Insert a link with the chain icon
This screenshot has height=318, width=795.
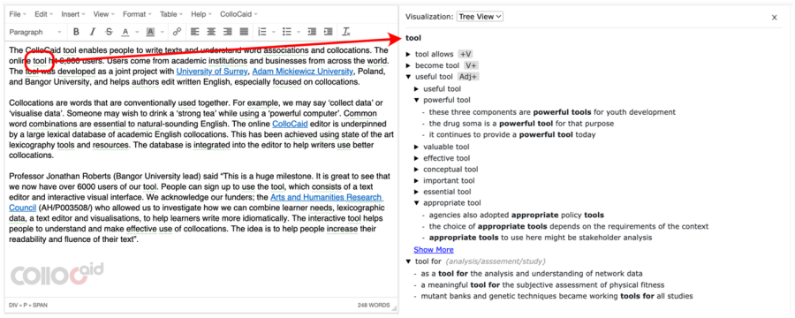[x=177, y=32]
